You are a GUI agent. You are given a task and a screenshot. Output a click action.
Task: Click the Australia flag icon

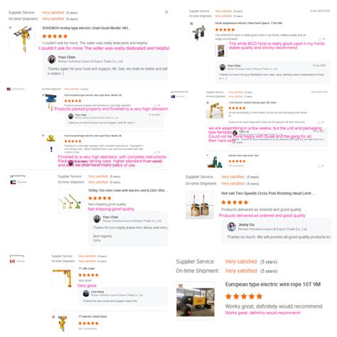click(173, 97)
